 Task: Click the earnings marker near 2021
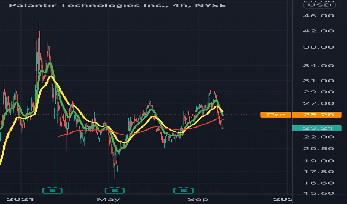pos(52,190)
